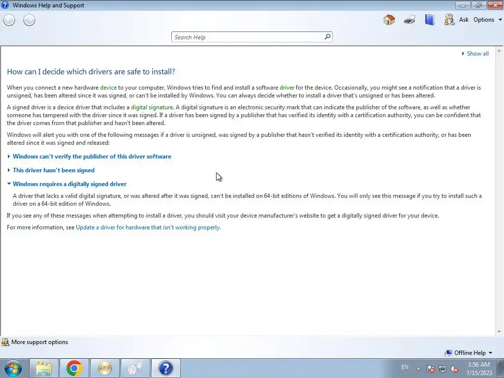The image size is (504, 378).
Task: Open the Windows Start menu orb
Action: pyautogui.click(x=13, y=368)
